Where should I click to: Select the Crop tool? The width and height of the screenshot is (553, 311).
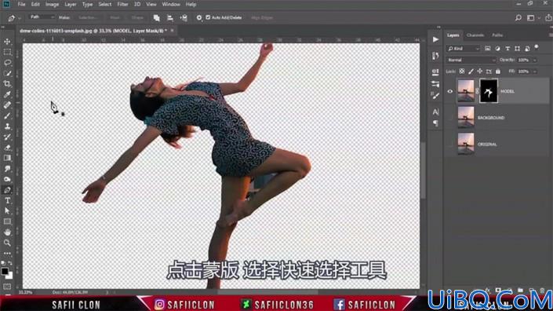7,84
